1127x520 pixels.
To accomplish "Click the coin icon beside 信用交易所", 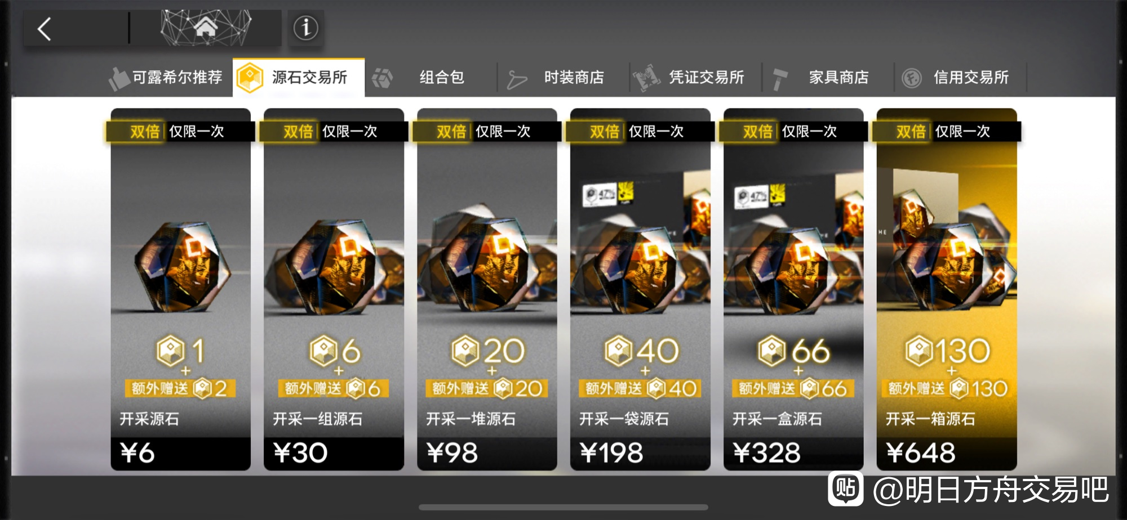I will coord(912,78).
